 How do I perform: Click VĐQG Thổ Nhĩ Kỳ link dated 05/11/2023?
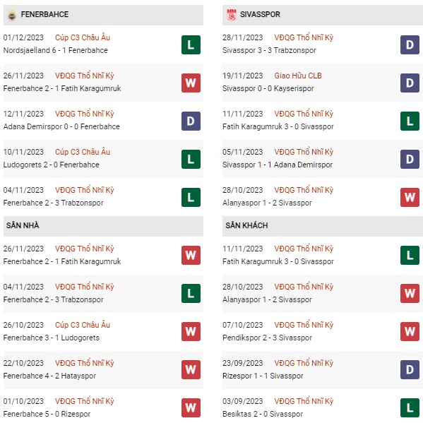click(304, 152)
